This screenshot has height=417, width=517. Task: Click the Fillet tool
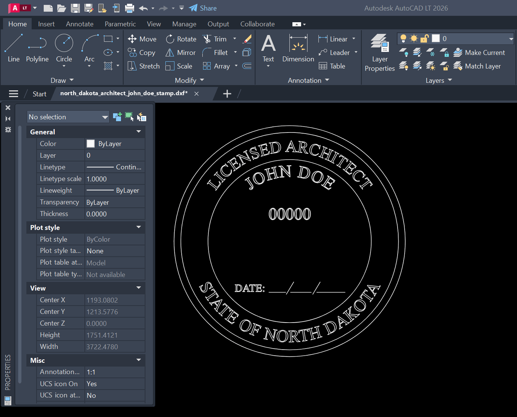215,53
